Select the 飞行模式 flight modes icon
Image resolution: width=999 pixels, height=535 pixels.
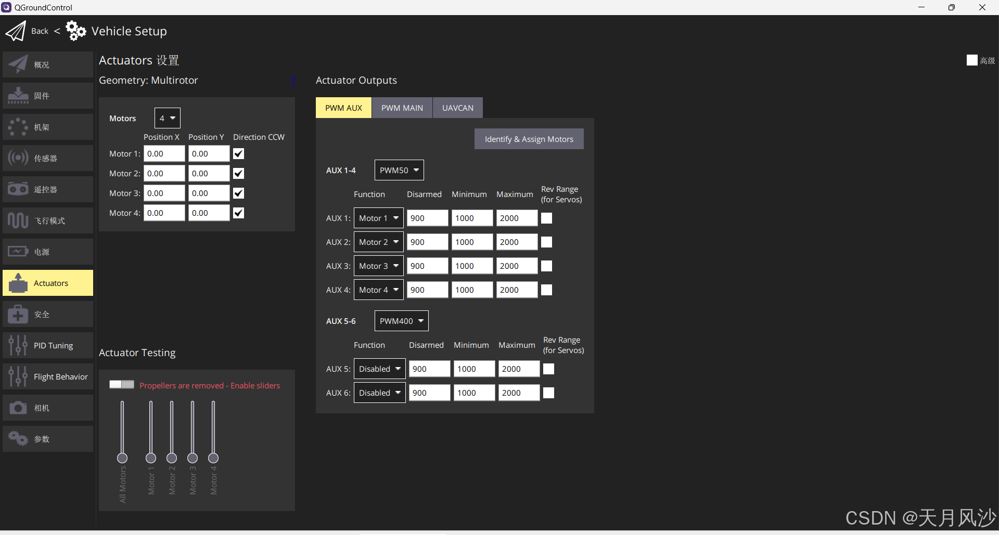(x=47, y=220)
